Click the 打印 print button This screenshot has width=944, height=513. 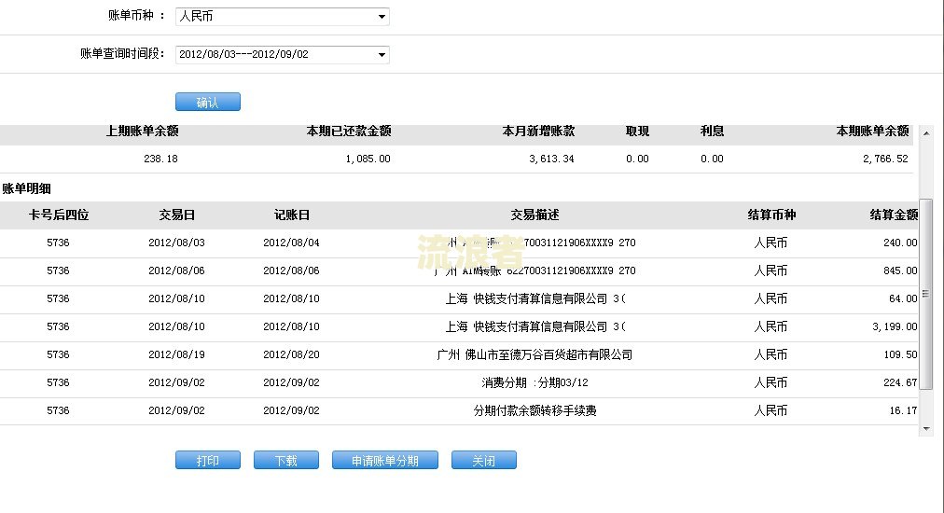[208, 461]
